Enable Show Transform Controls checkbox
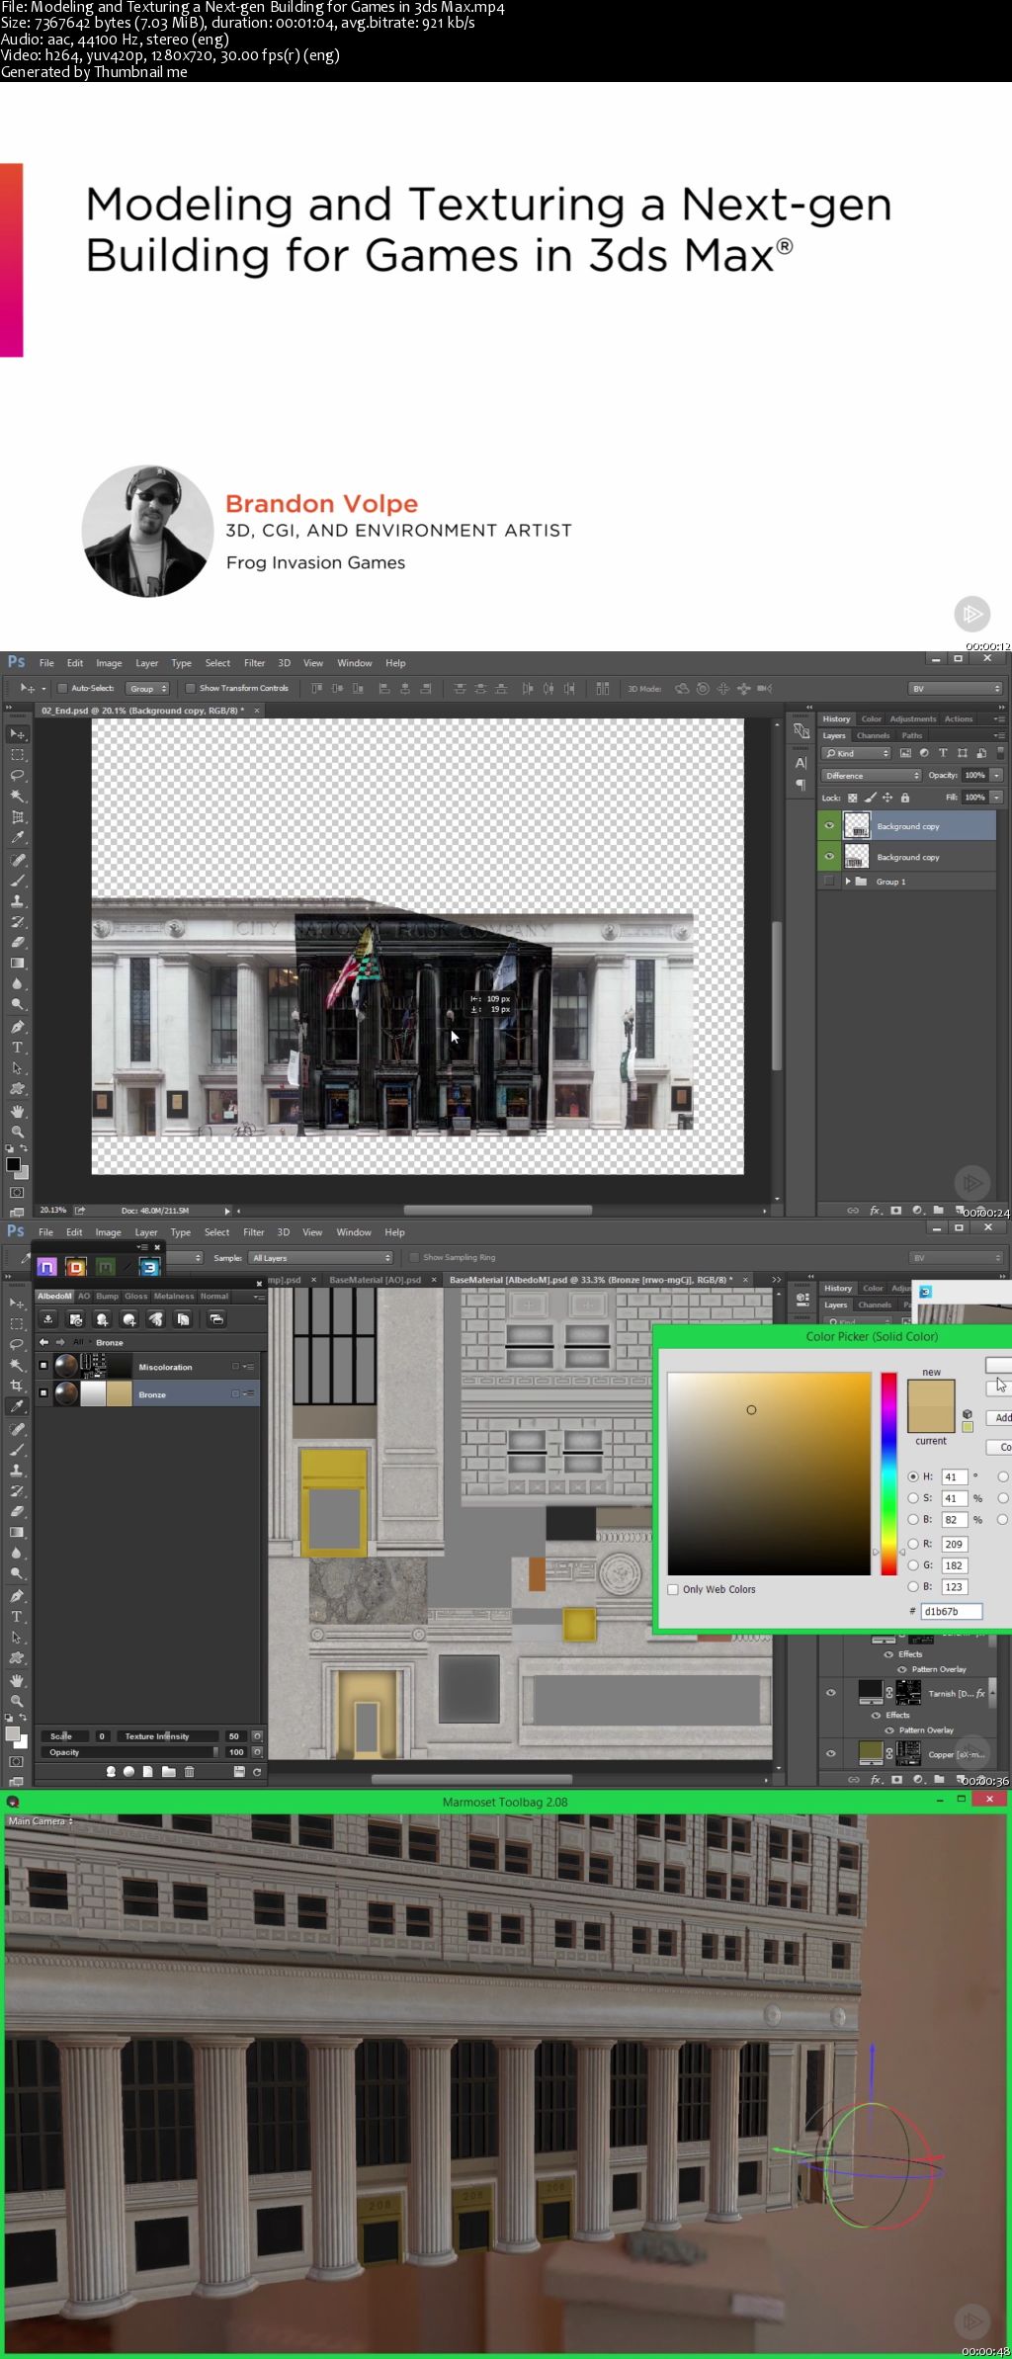Viewport: 1012px width, 2359px height. click(x=191, y=688)
